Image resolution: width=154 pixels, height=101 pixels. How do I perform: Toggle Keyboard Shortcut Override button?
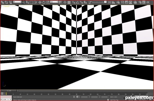pos(69,2)
